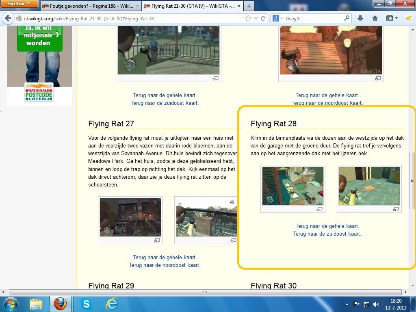Open the volume speaker tray icon
416x312 pixels.
tap(376, 304)
